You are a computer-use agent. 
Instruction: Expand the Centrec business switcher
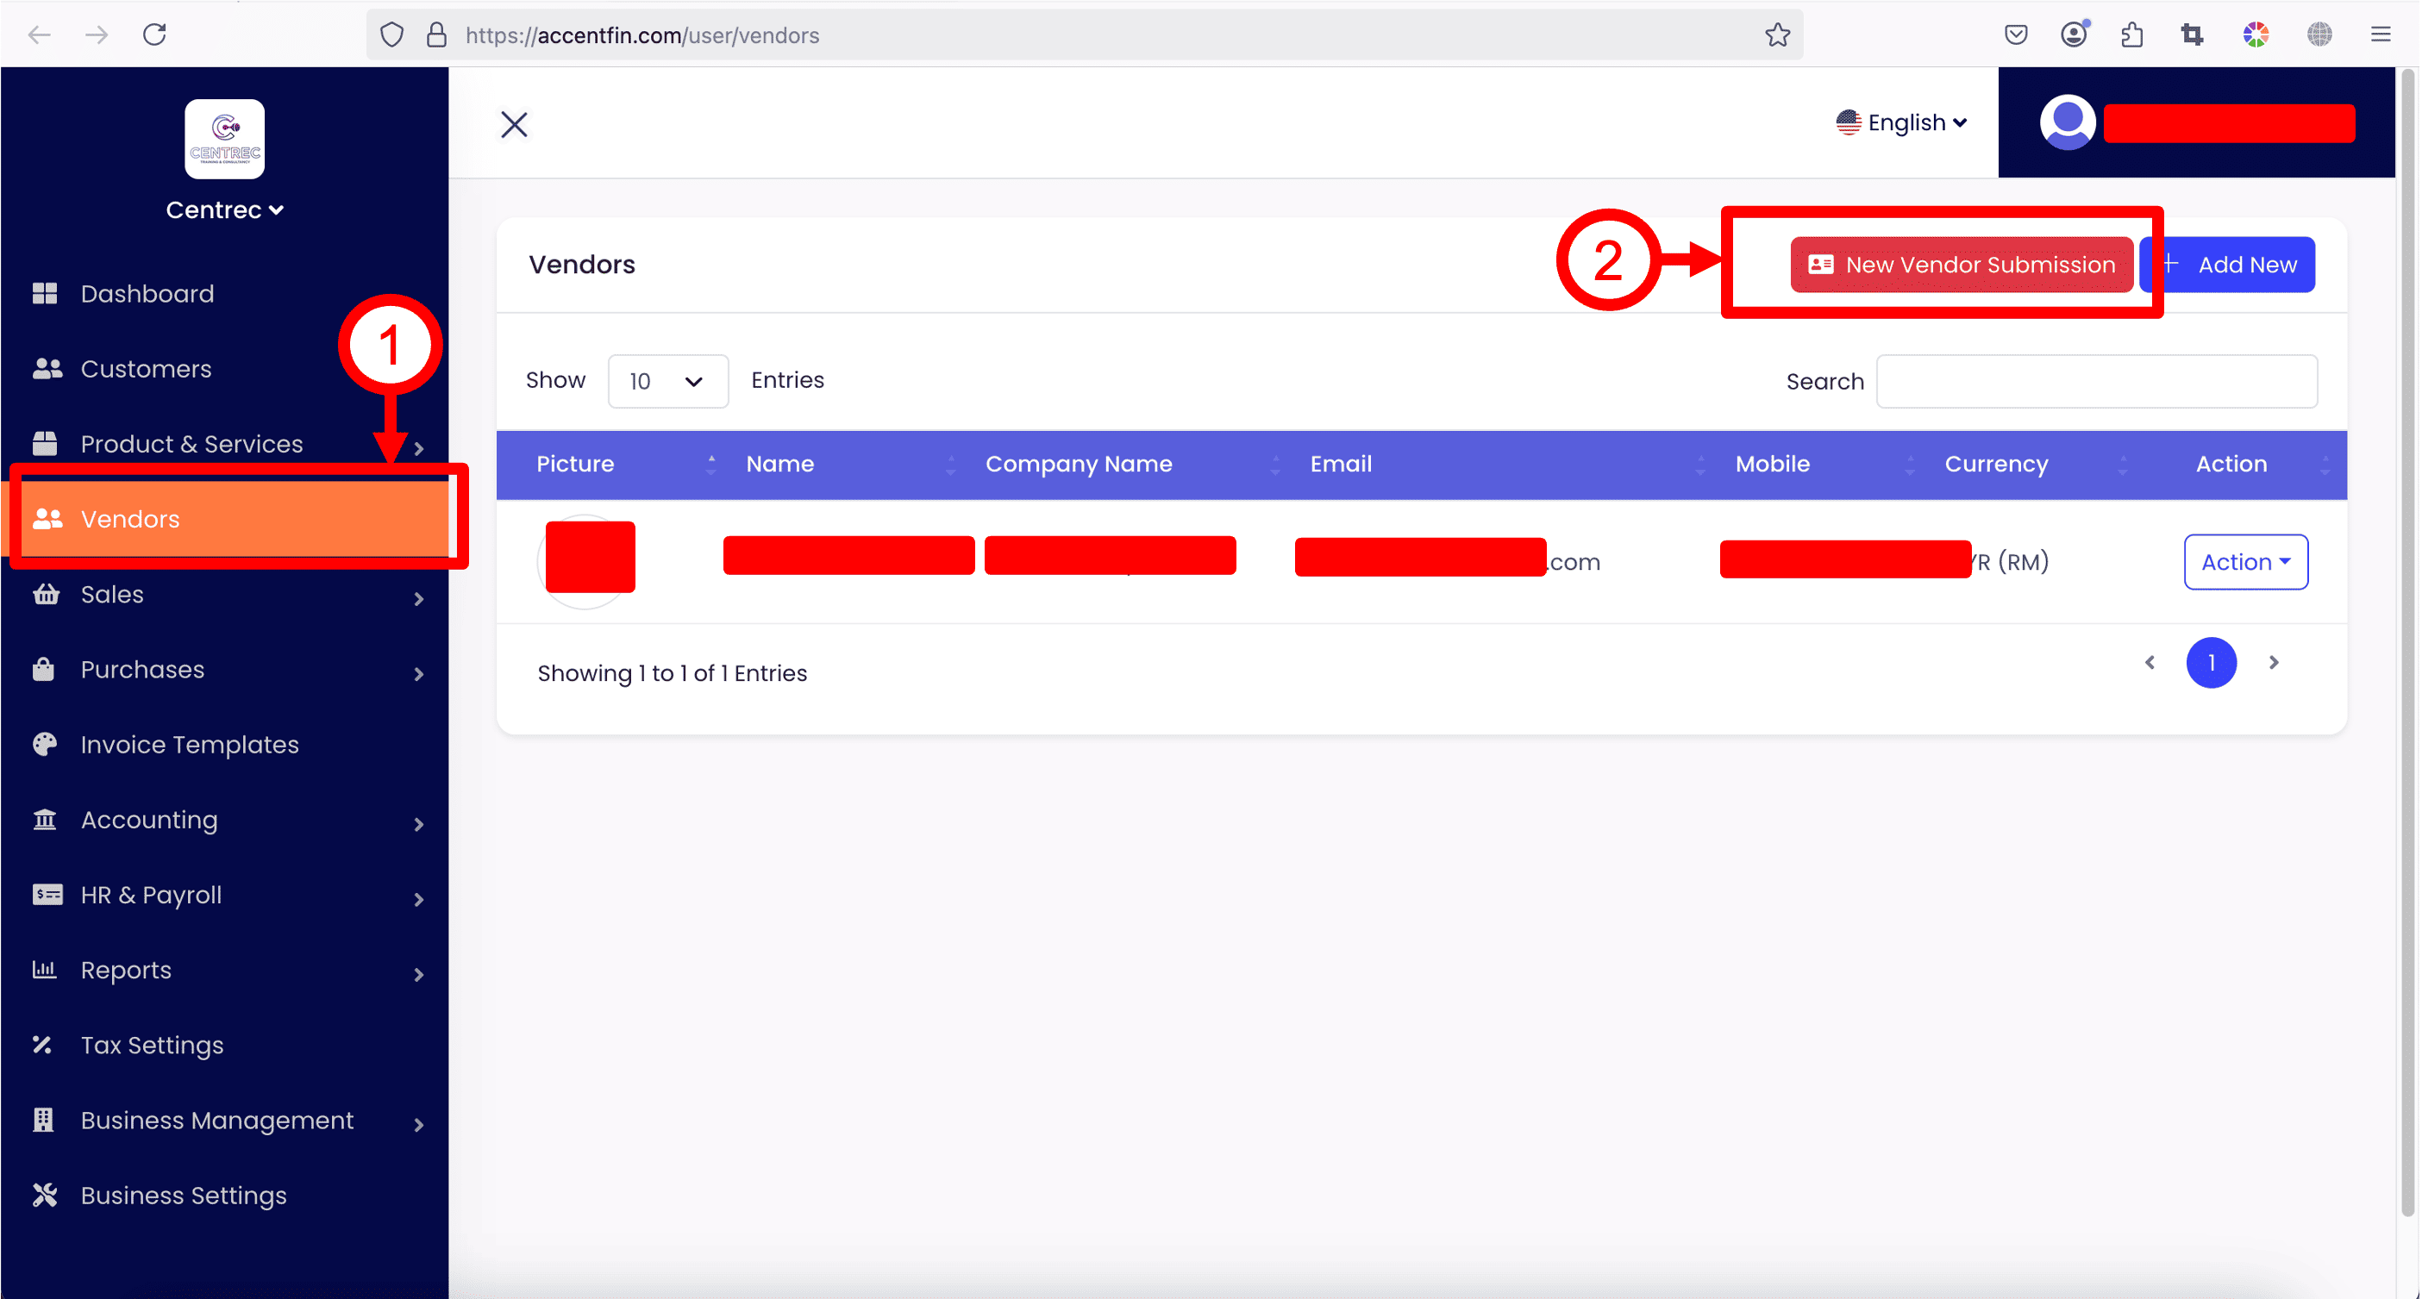[225, 209]
